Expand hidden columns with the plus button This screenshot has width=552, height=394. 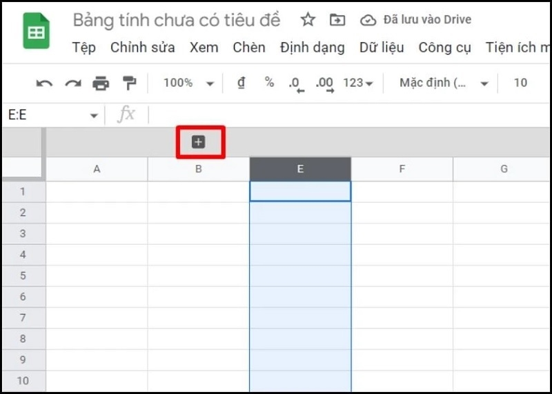point(199,142)
